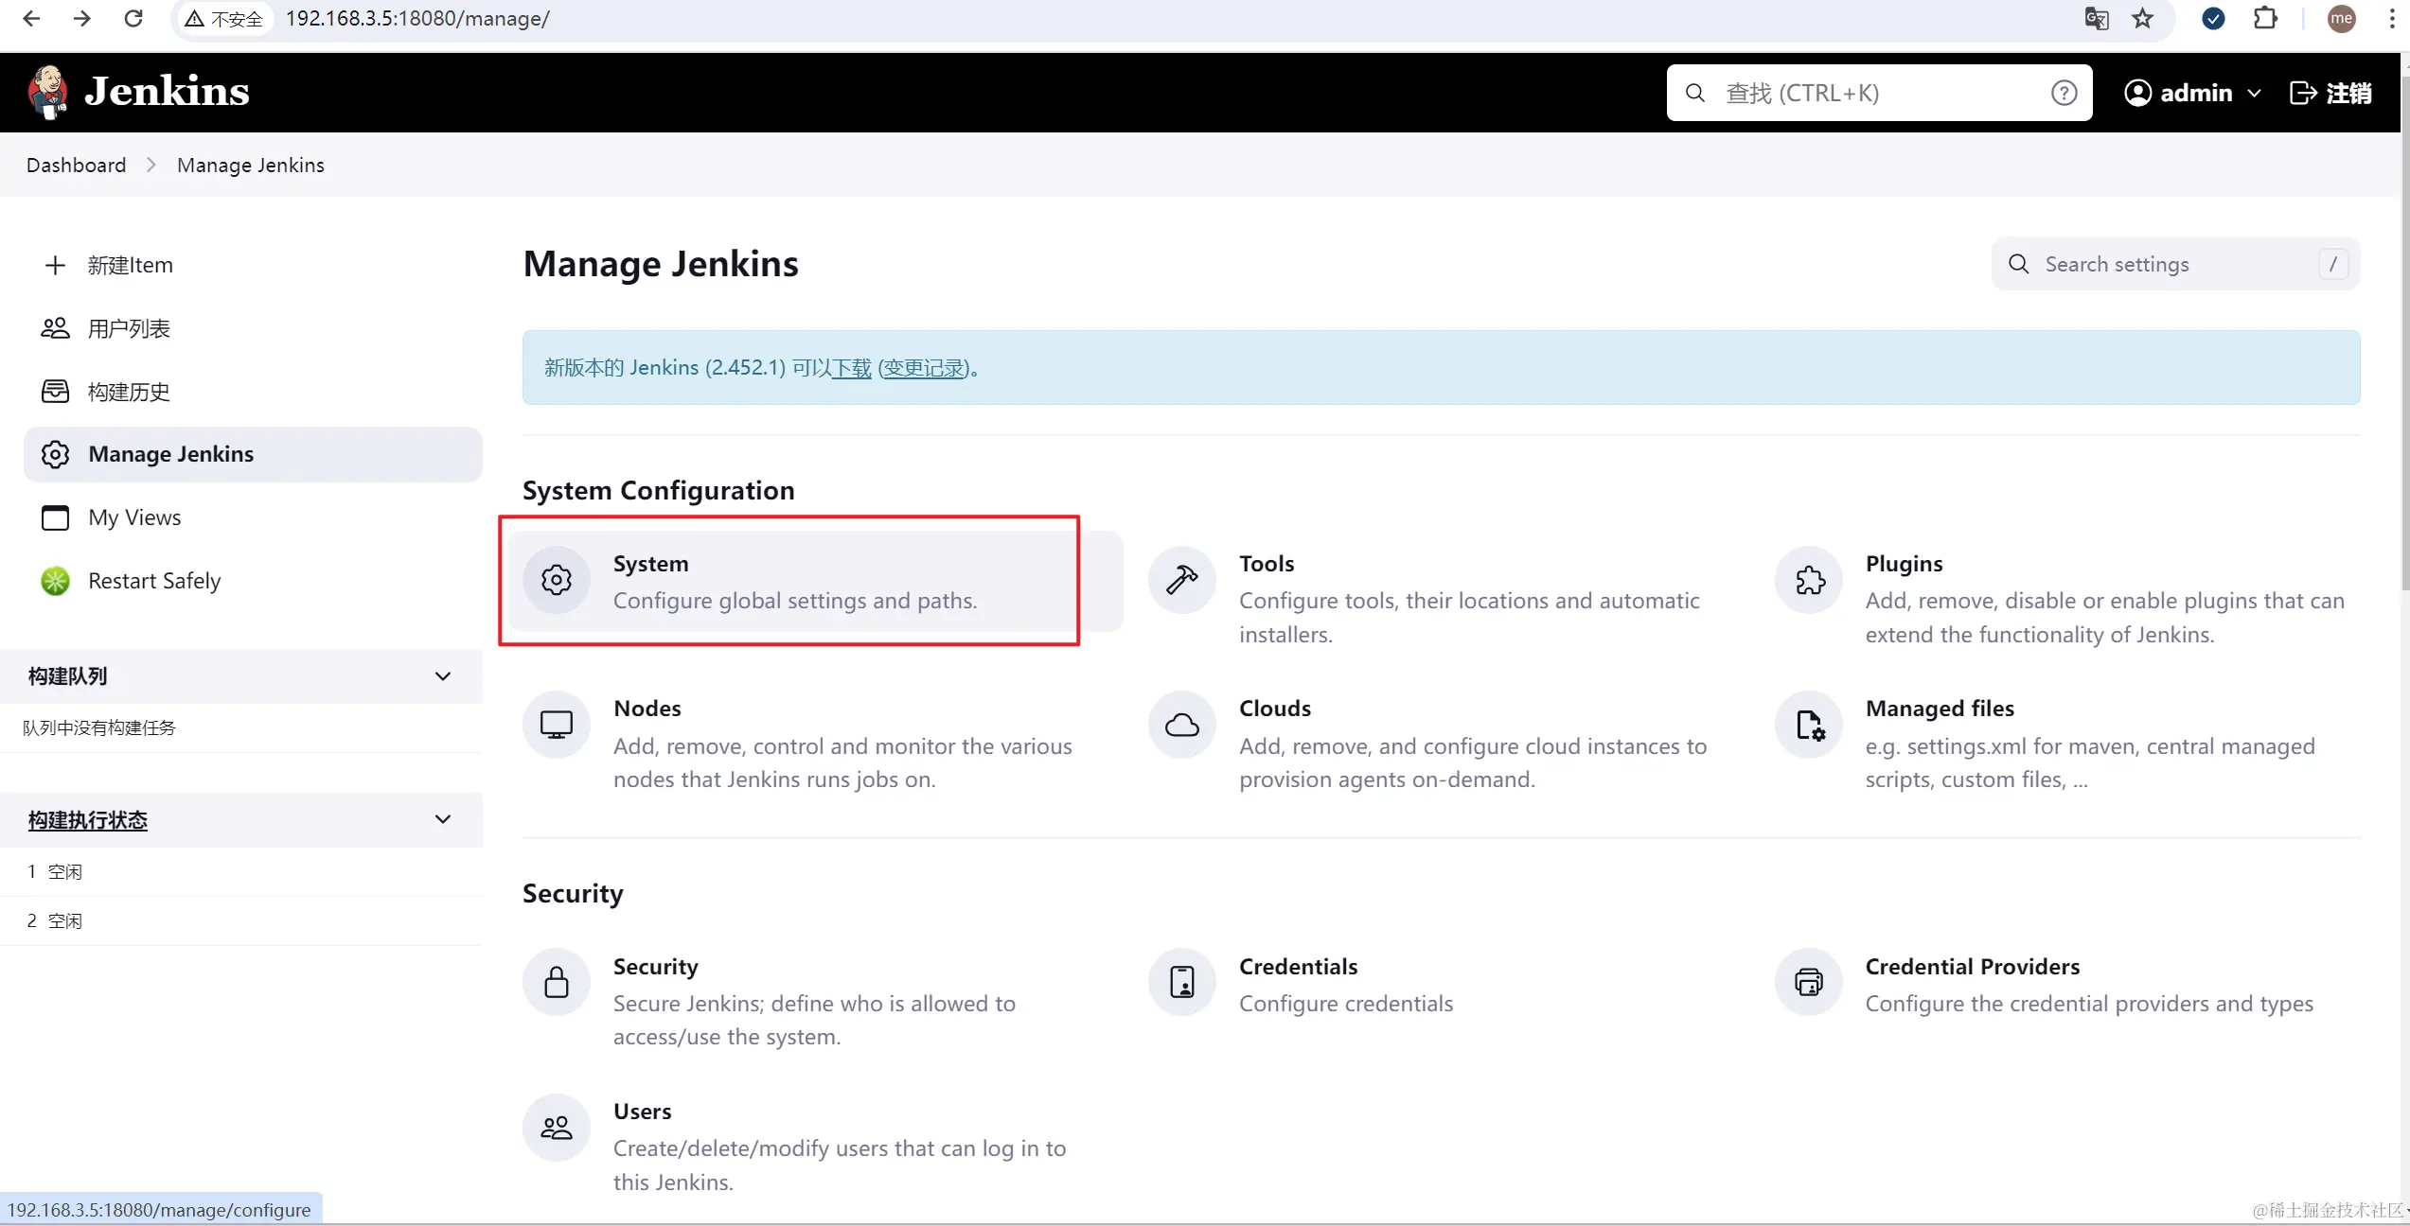Click the Restart Safely green icon

(55, 581)
